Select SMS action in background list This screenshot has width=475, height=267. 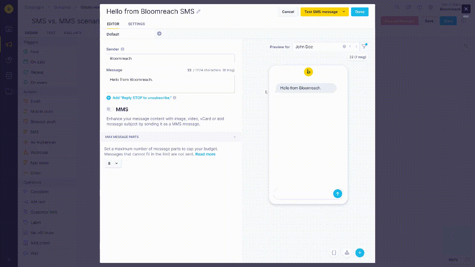(x=31, y=132)
